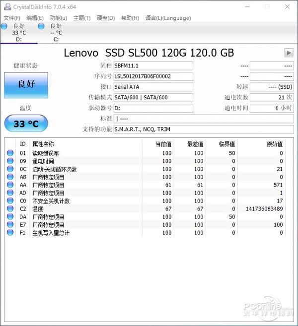Click the 良好 health status button
298x326 pixels.
[x=26, y=85]
